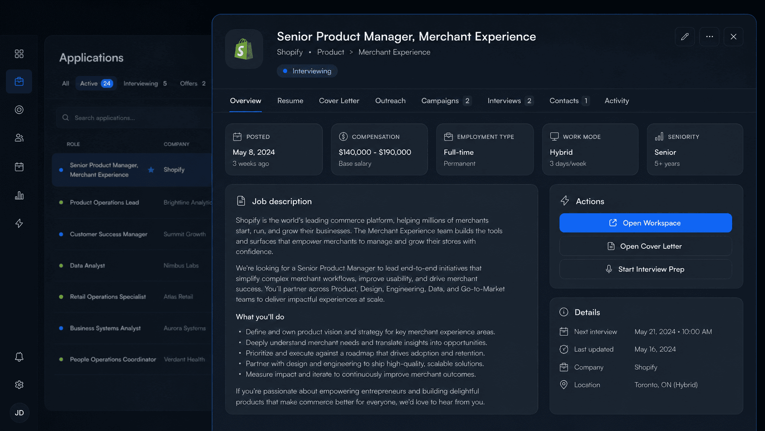765x431 pixels.
Task: Open the settings gear icon in sidebar
Action: (19, 385)
